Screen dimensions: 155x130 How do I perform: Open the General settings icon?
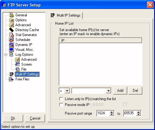(x=11, y=15)
